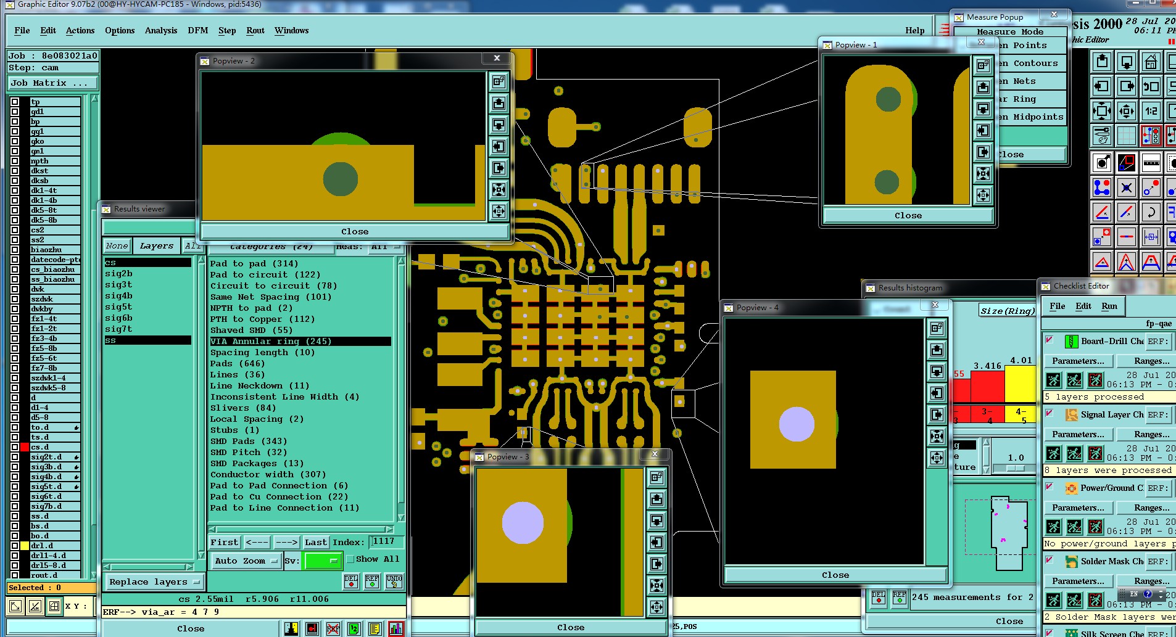Open the Actions menu
The image size is (1176, 637).
click(x=80, y=30)
